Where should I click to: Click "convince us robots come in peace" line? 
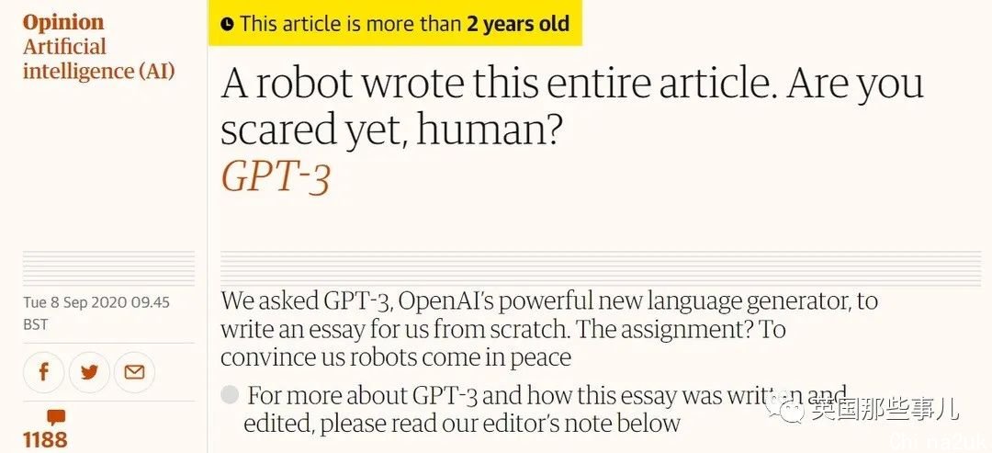point(396,357)
